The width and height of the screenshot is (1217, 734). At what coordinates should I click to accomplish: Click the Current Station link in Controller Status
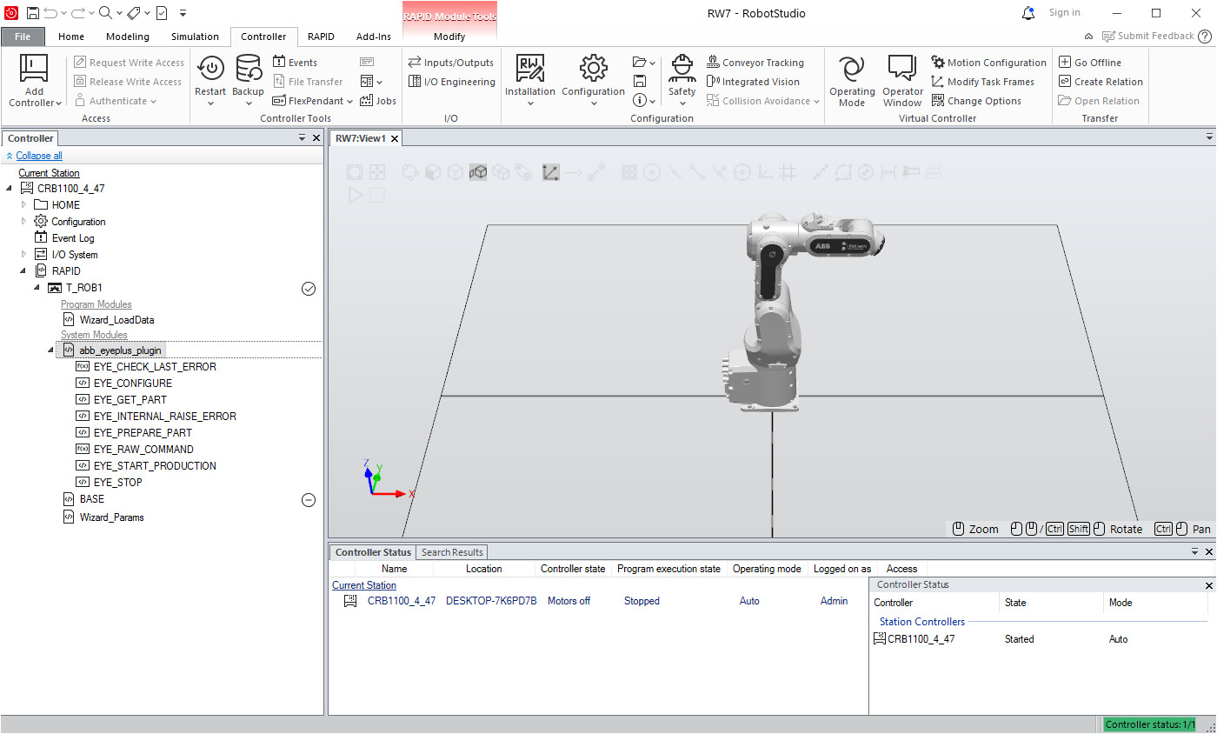(x=364, y=585)
